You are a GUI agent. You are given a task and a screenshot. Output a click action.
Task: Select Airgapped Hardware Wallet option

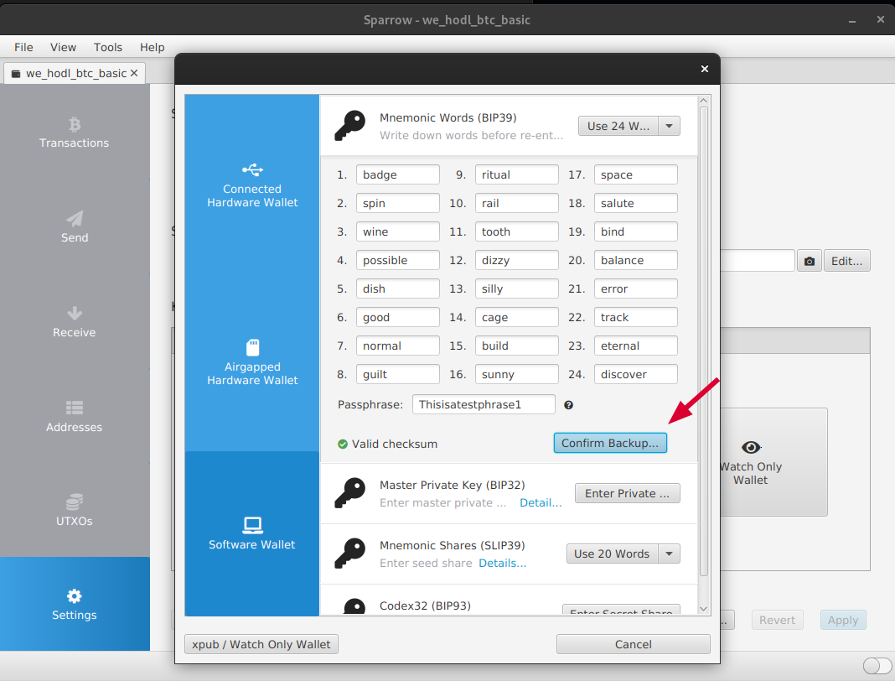pyautogui.click(x=251, y=363)
